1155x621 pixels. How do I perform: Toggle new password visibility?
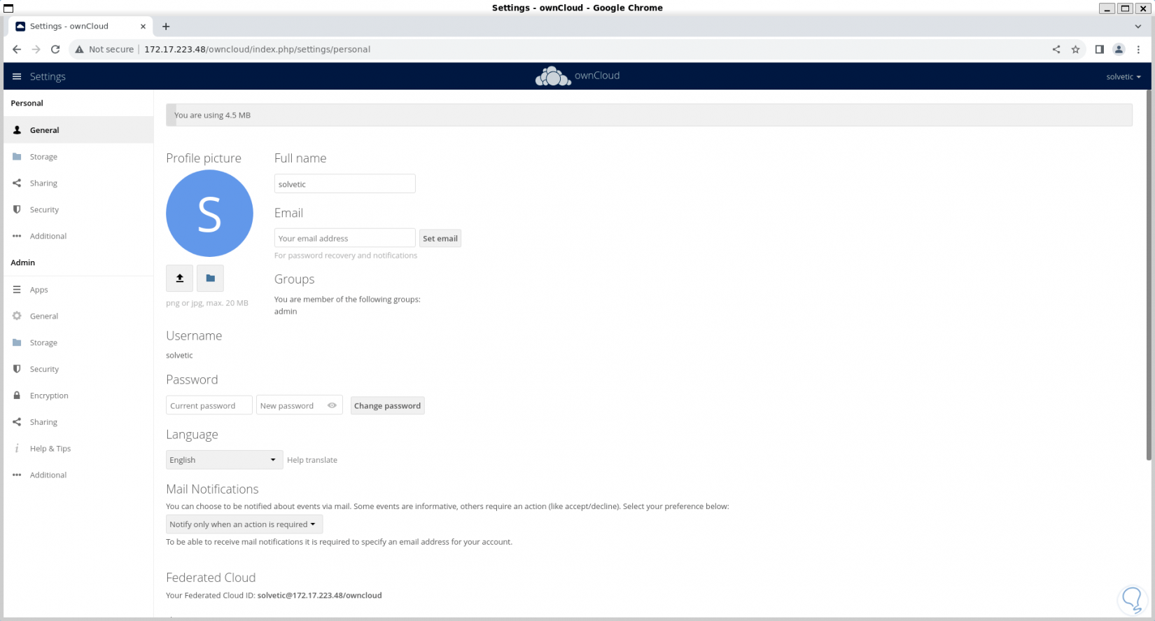pyautogui.click(x=332, y=405)
